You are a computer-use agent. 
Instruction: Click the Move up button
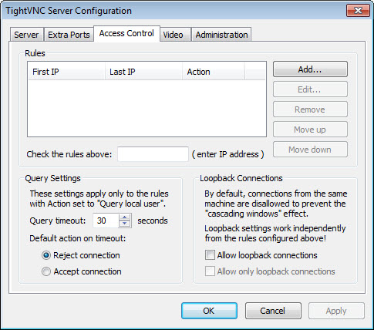pos(310,130)
